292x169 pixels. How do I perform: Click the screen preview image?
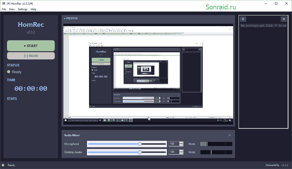point(148,74)
